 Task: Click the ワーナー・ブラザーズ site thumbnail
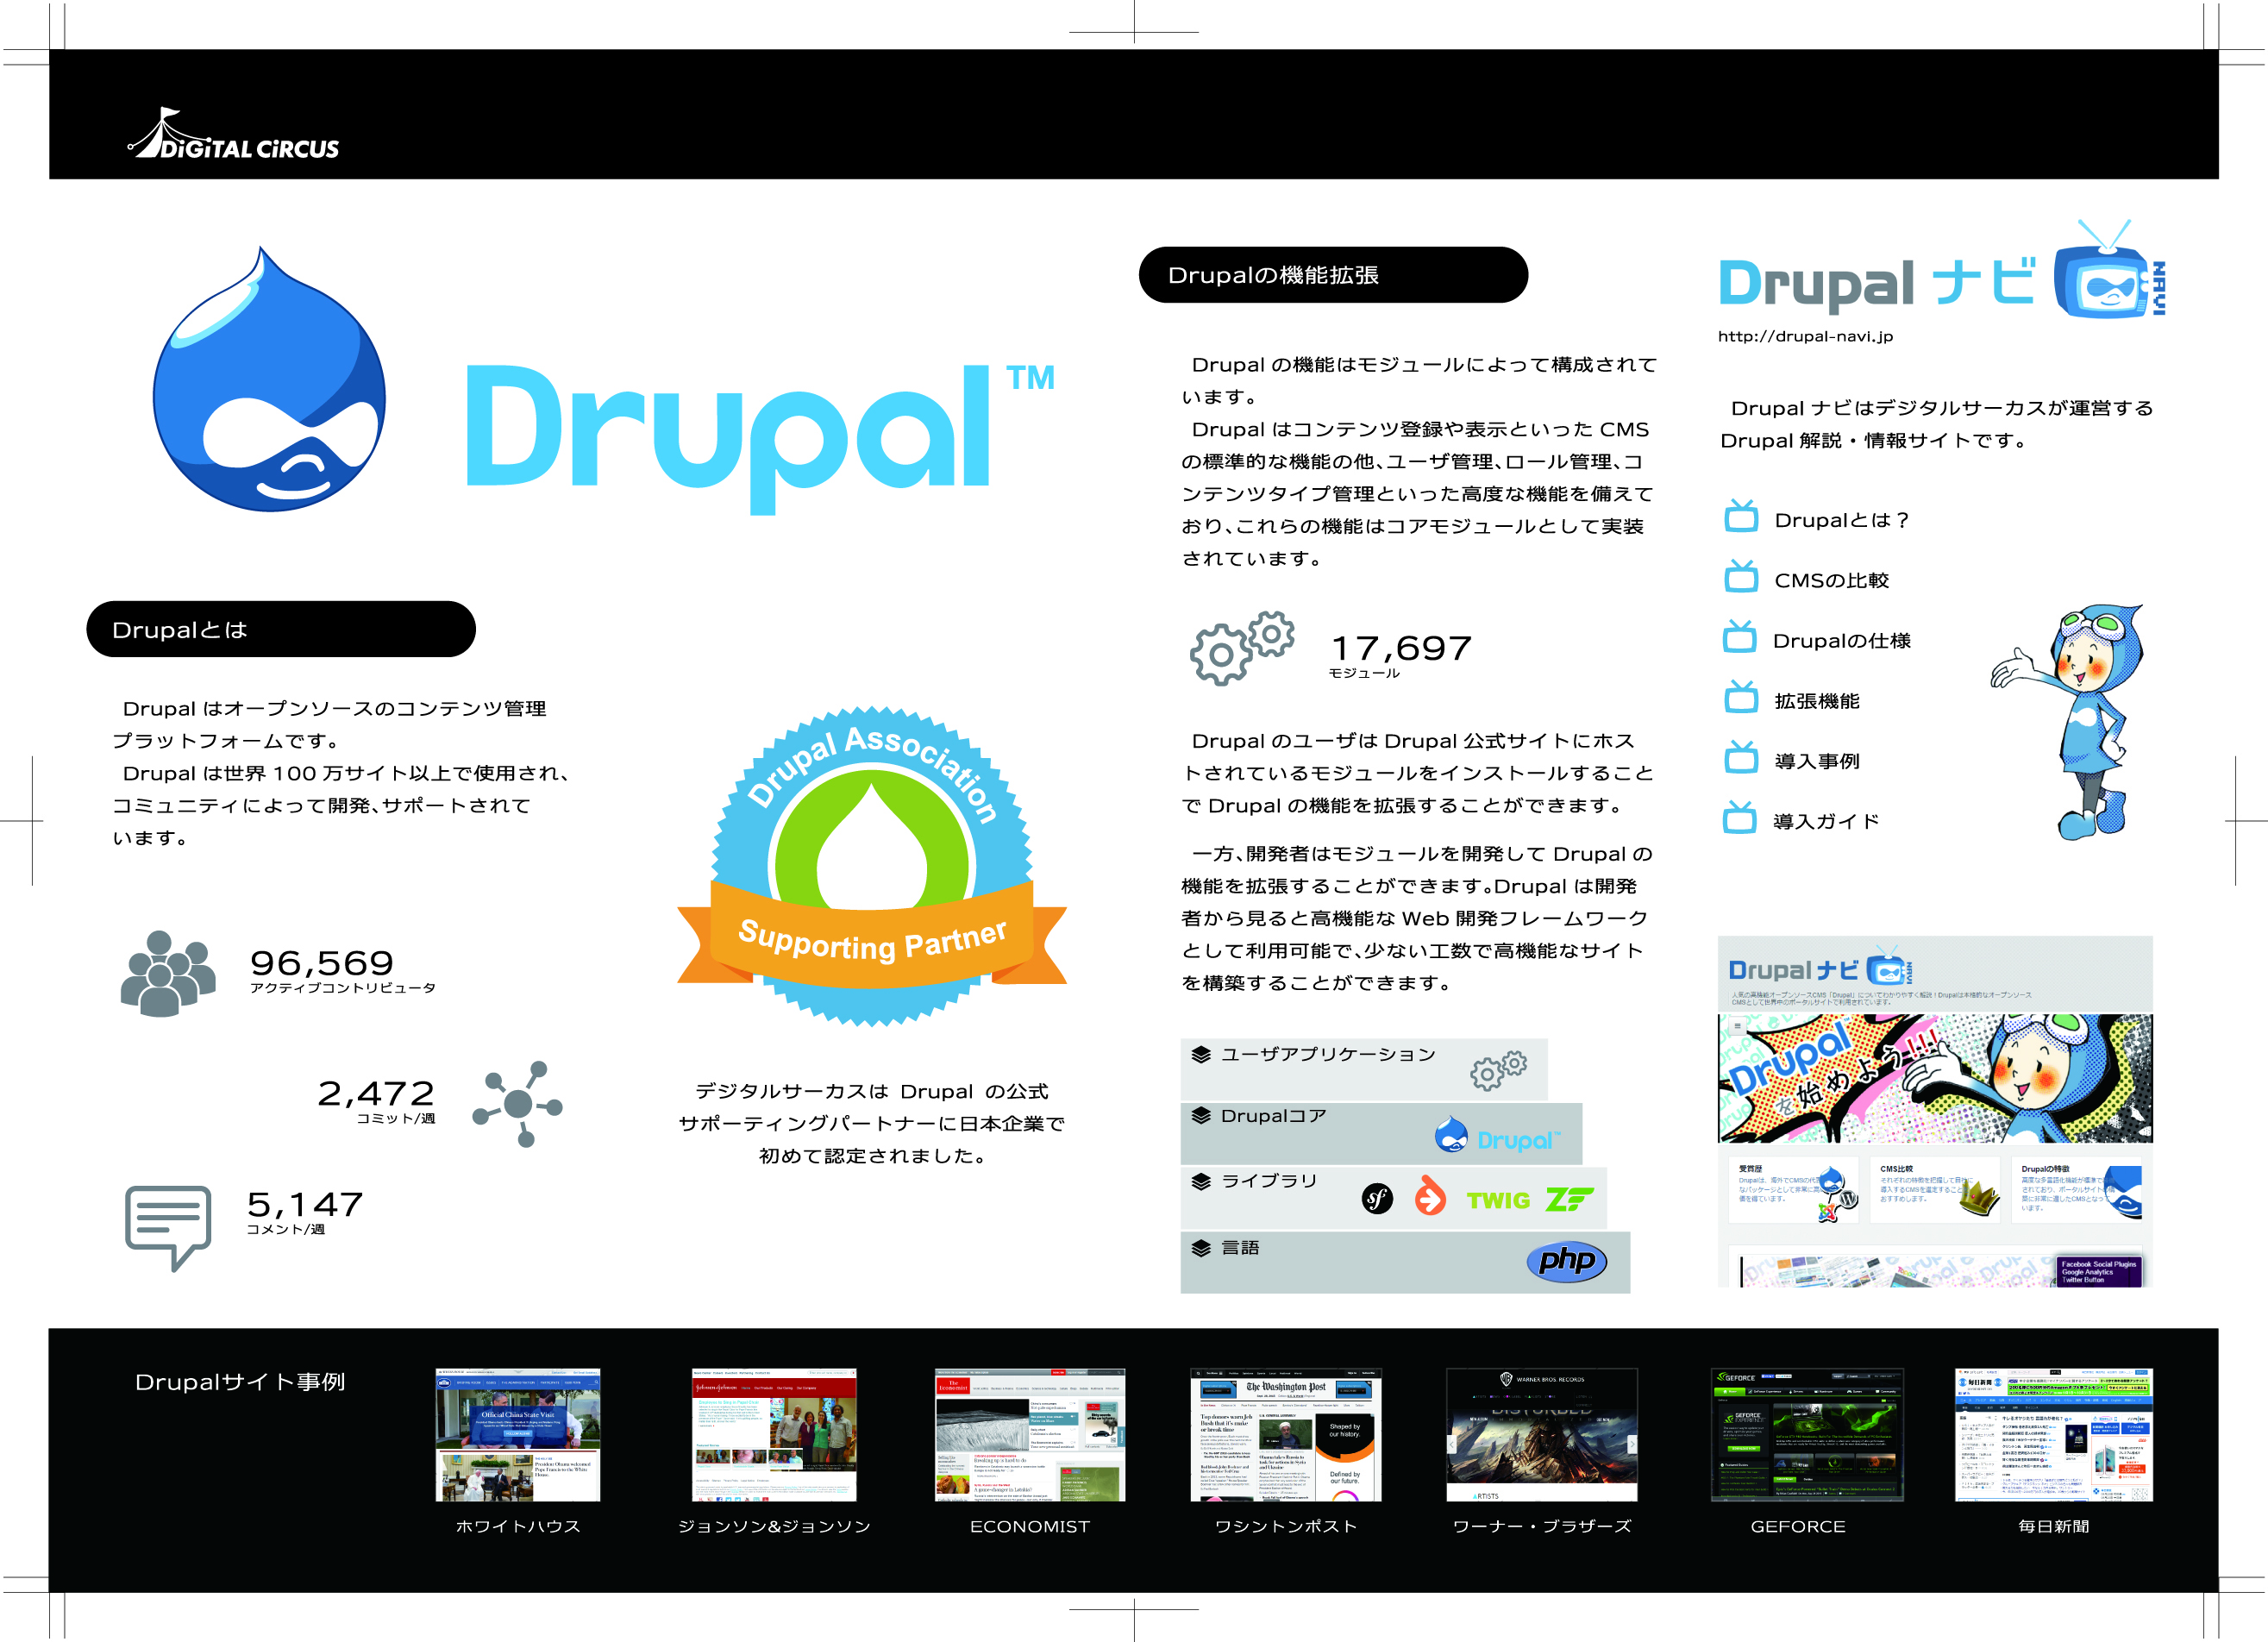click(x=1542, y=1434)
